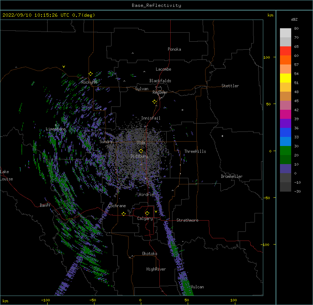This screenshot has width=313, height=305.
Task: Select the Lacombe city label
Action: pyautogui.click(x=163, y=69)
